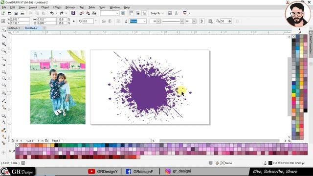Viewport: 313px width, 176px height.
Task: Open the Effects menu
Action: pyautogui.click(x=57, y=7)
